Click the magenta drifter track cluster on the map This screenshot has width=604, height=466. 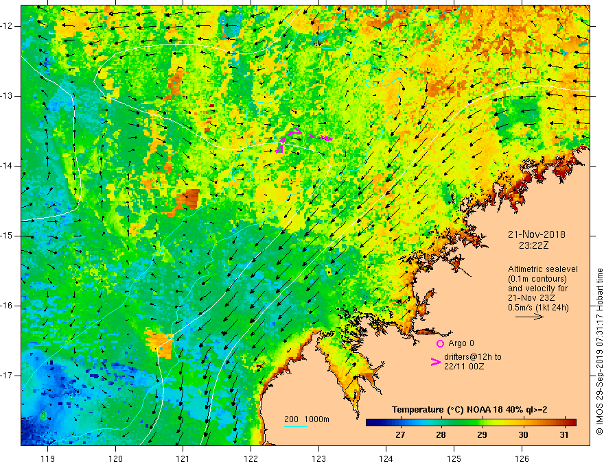303,140
